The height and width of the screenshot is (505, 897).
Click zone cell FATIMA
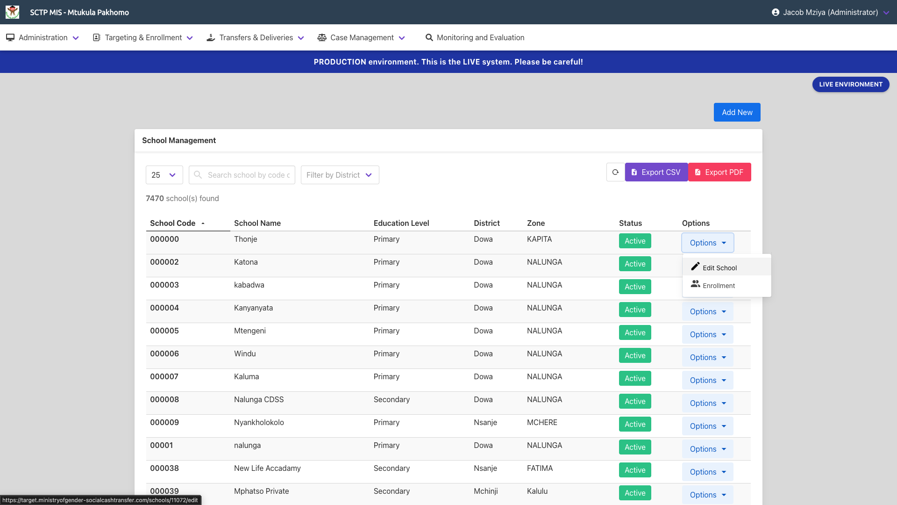tap(540, 468)
